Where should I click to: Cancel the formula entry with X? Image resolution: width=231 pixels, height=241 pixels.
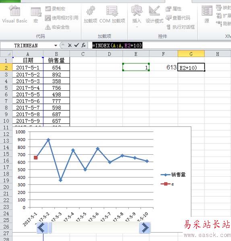tap(70, 45)
